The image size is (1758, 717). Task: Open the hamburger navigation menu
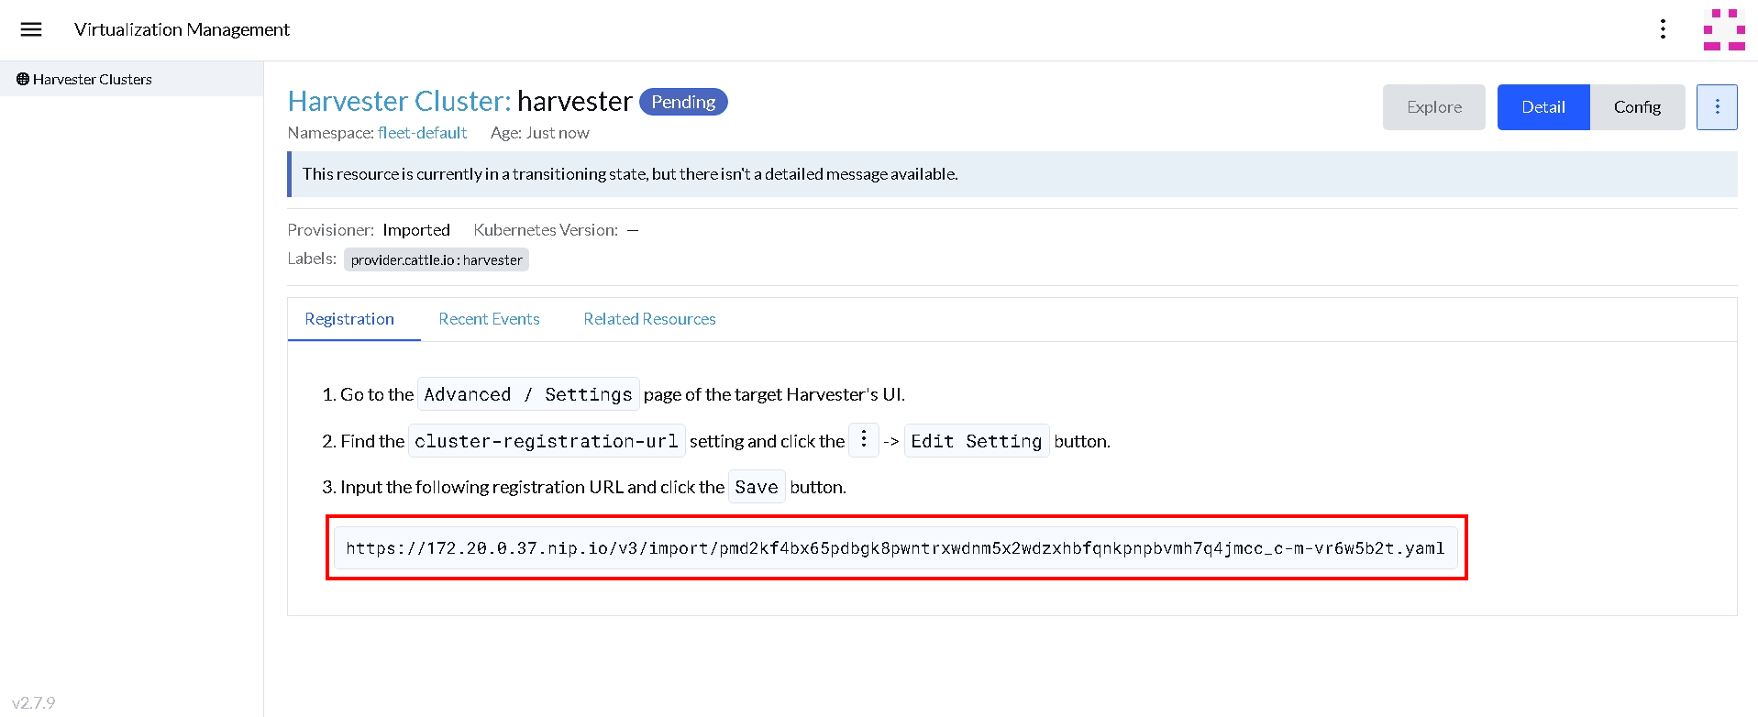[31, 29]
